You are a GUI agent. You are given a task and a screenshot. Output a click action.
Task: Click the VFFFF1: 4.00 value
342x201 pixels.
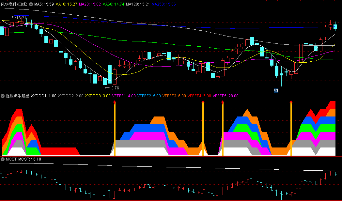[124, 96]
